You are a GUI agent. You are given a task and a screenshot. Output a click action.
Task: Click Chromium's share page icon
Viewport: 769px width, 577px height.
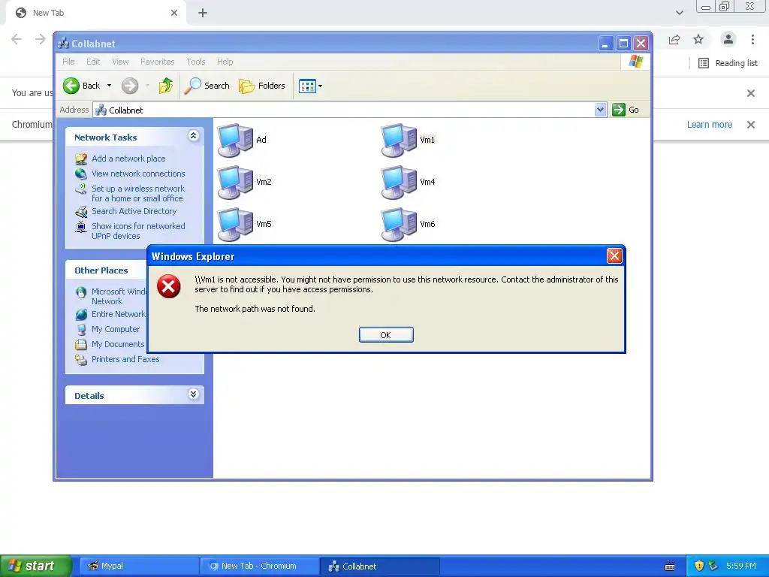coord(674,39)
